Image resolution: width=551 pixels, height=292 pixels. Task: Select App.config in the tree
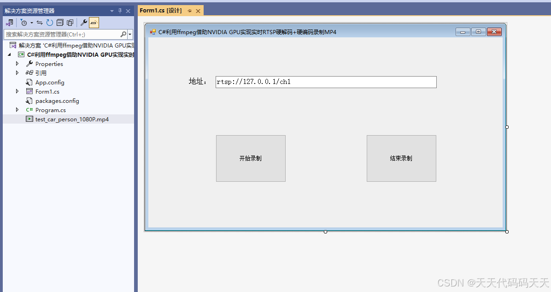(x=50, y=82)
